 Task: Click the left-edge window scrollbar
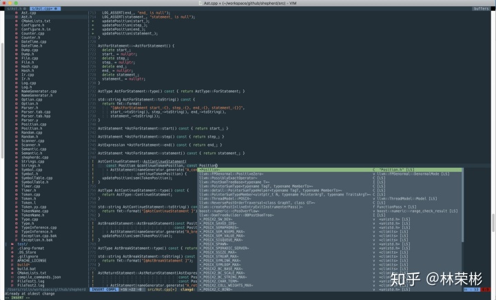3,100
